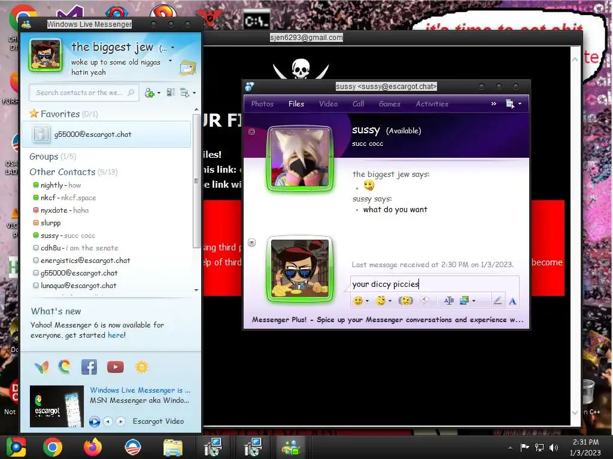The width and height of the screenshot is (613, 459).
Task: Open the personal message dropdown arrow
Action: tap(170, 61)
